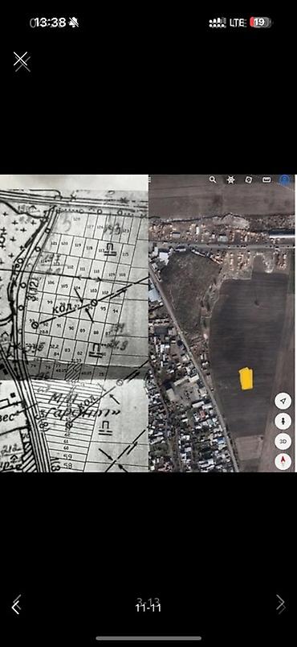Tap the ship's-wheel icon on the satellite map
297x647 pixels.
pos(230,180)
